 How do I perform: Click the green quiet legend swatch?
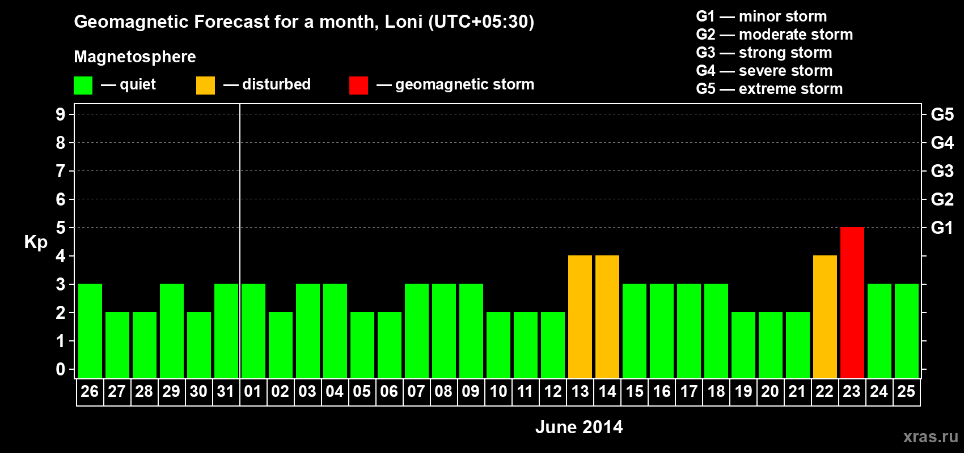click(83, 86)
